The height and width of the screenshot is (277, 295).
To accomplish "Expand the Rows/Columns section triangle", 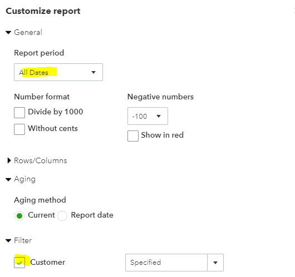I will (9, 160).
